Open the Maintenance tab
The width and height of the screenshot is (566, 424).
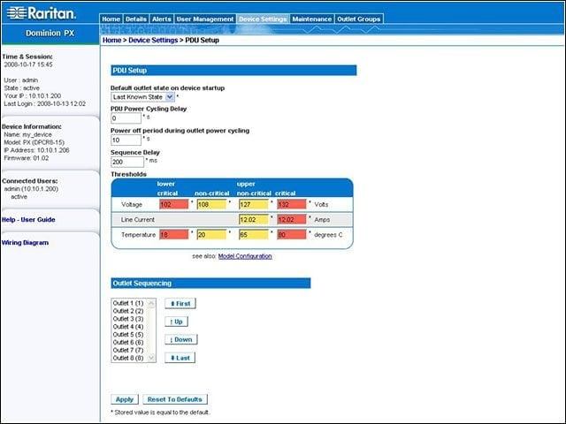[x=311, y=19]
